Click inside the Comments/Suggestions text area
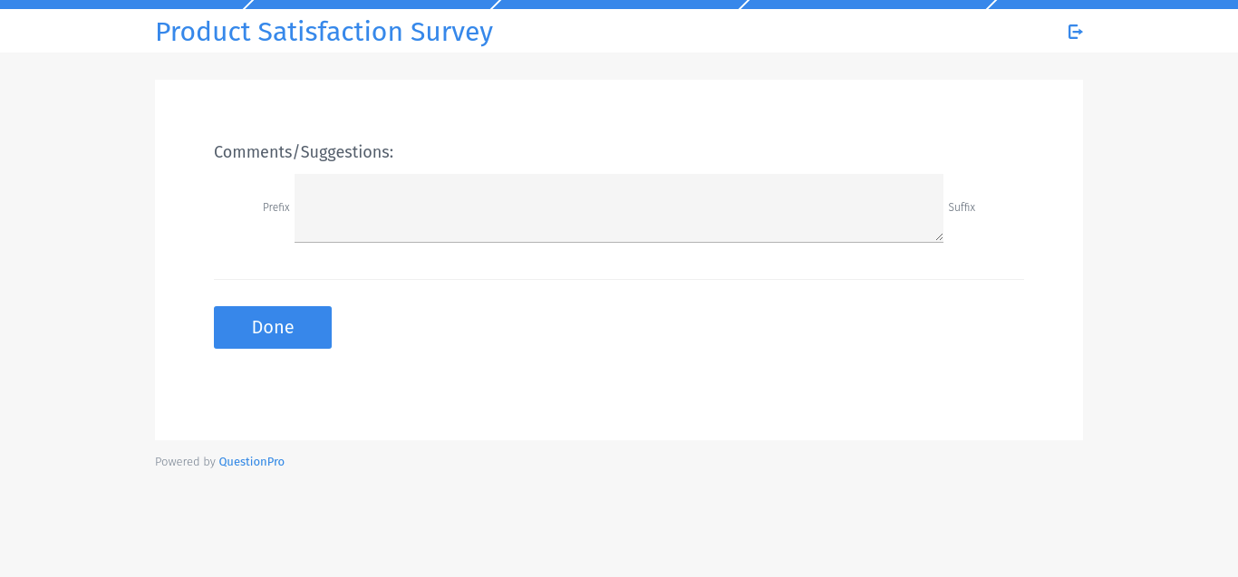Viewport: 1238px width, 577px height. pos(619,207)
